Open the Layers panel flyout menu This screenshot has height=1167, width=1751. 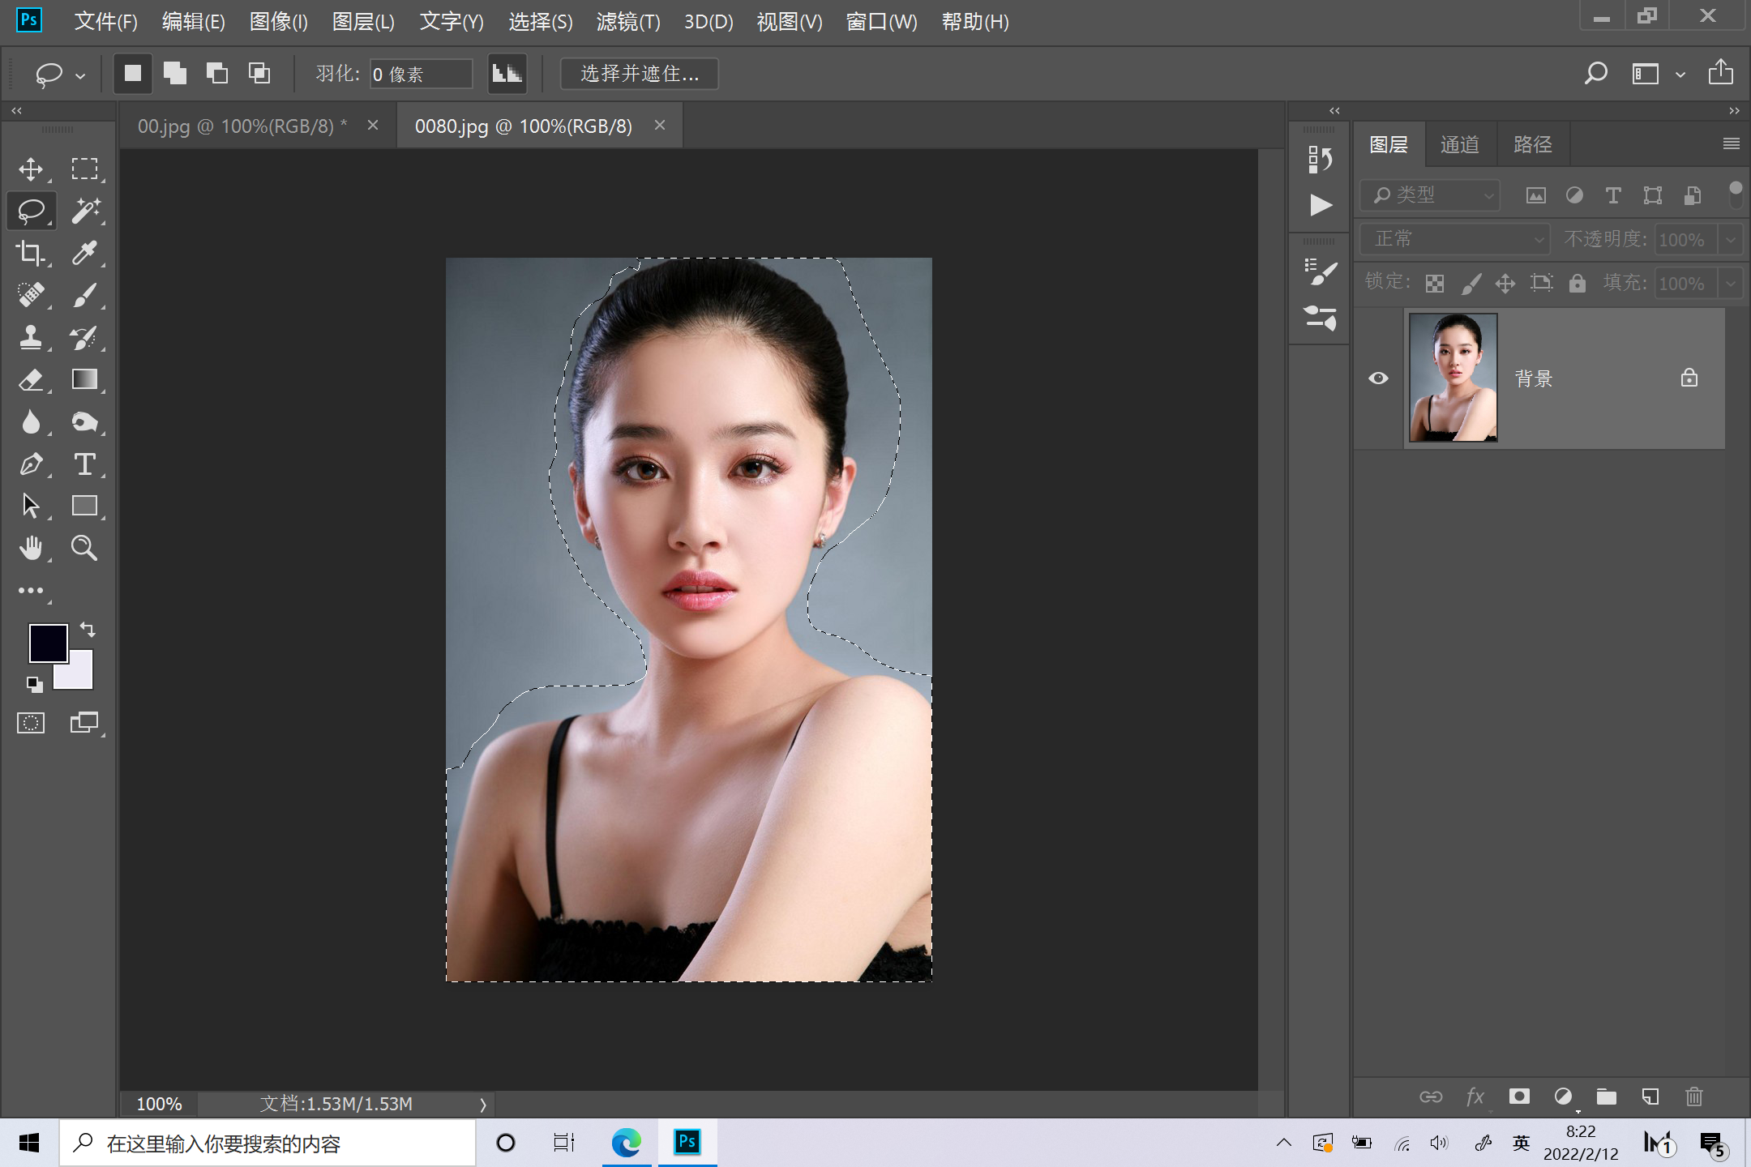[1731, 143]
